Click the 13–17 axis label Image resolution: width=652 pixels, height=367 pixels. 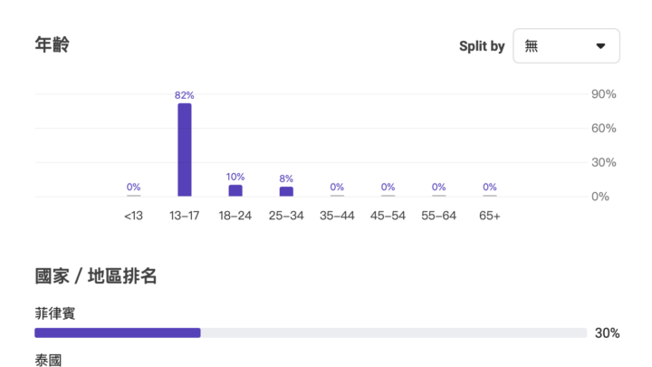(185, 216)
